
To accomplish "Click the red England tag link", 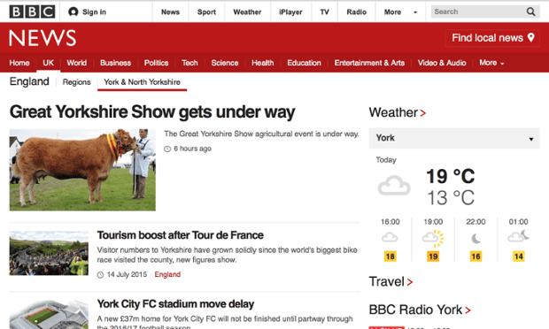I will 167,274.
